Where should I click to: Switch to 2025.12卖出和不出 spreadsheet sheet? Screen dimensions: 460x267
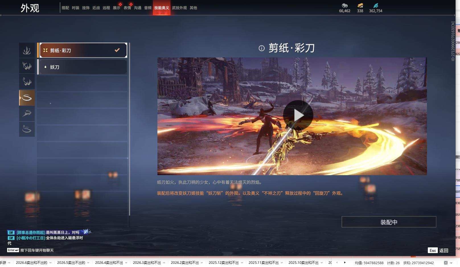coord(224,263)
